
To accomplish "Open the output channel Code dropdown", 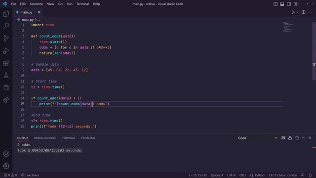I will tap(258, 138).
